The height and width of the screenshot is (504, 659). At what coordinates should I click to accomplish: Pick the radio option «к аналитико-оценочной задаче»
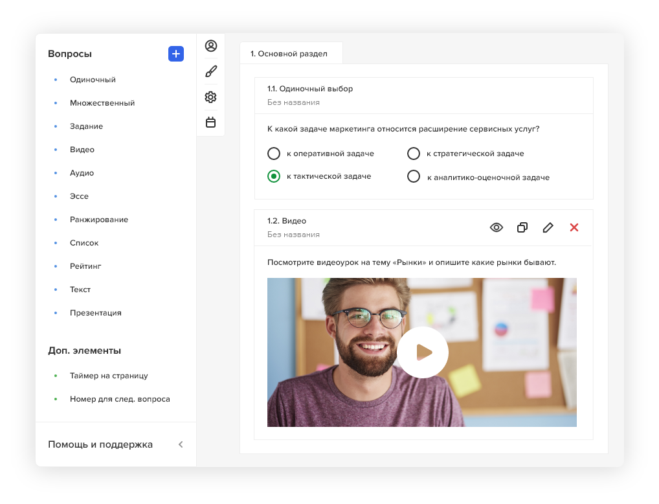point(414,177)
